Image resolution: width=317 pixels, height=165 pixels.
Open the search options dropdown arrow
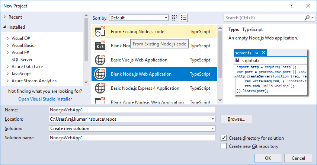coord(313,18)
